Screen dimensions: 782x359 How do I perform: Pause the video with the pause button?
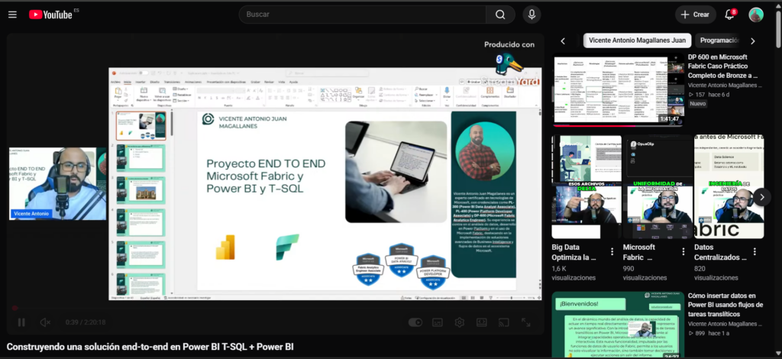point(21,322)
